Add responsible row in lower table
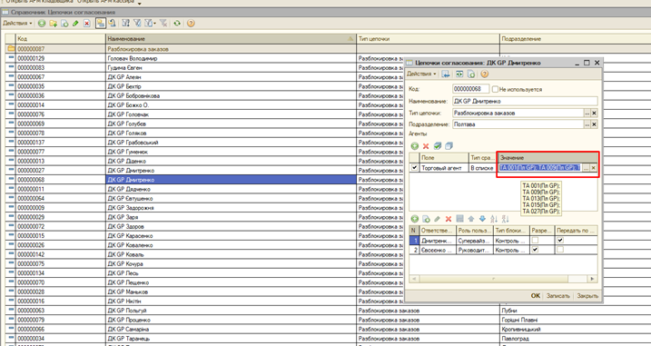651x346 pixels. (x=414, y=219)
